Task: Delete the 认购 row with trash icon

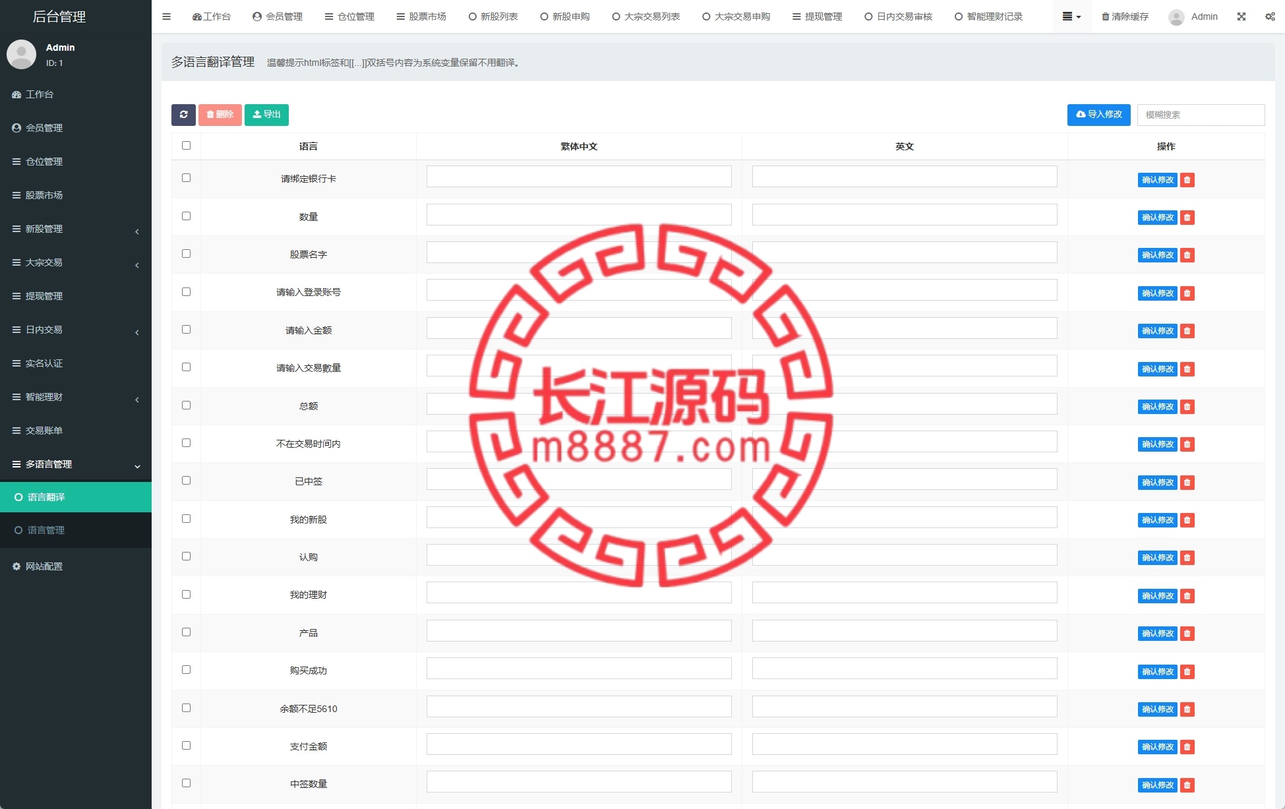Action: point(1187,558)
